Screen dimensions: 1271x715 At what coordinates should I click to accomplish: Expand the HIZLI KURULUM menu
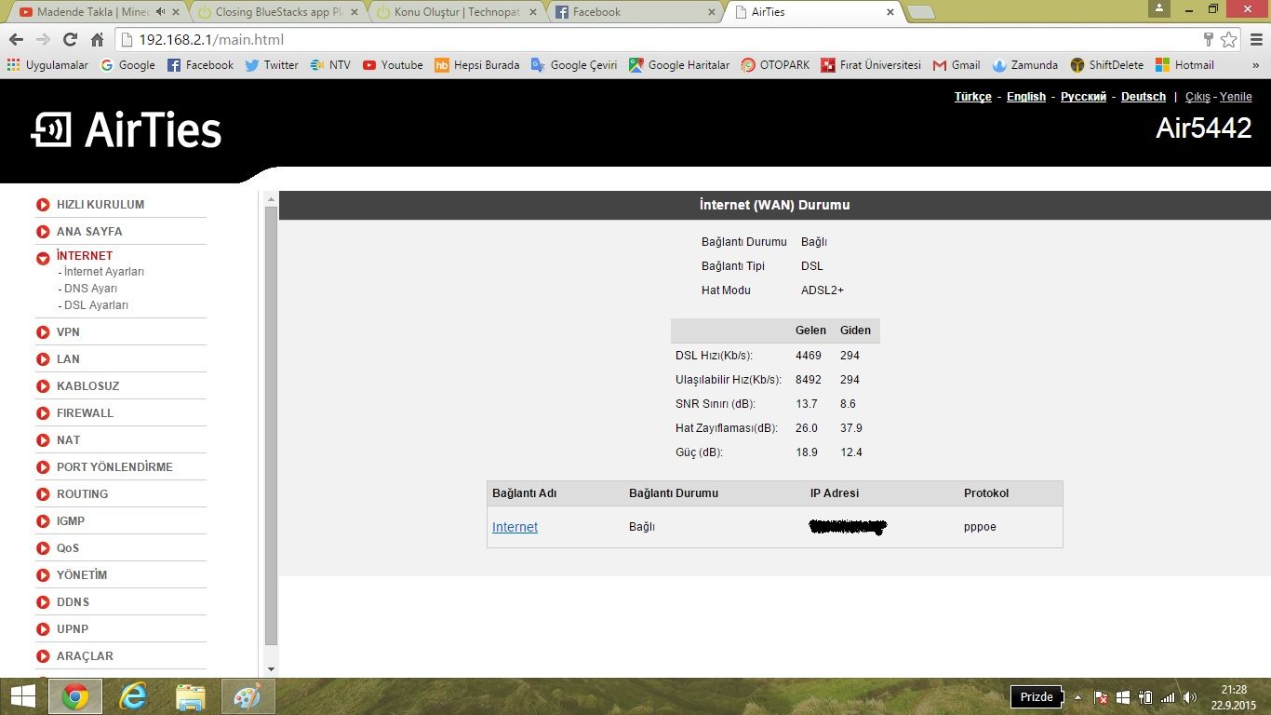click(x=100, y=205)
